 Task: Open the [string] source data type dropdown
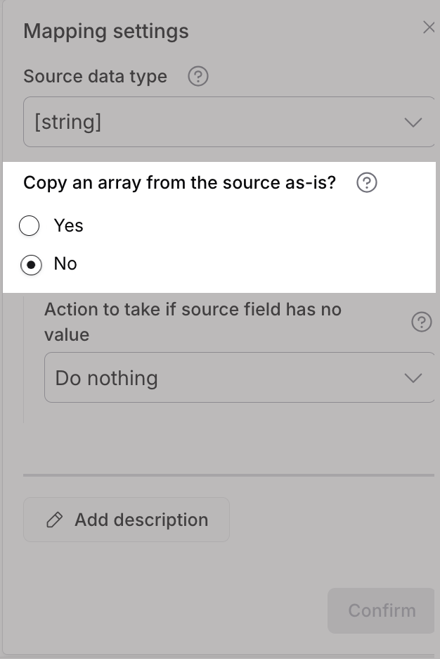click(x=229, y=122)
